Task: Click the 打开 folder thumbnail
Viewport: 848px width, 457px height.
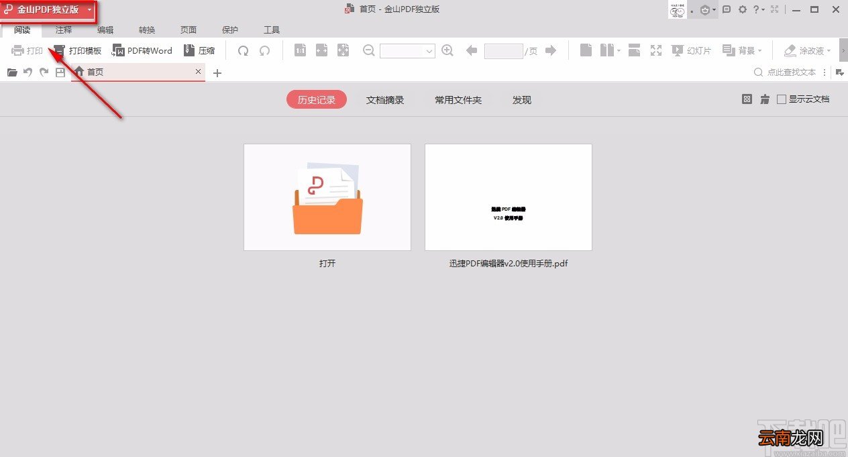Action: tap(327, 197)
